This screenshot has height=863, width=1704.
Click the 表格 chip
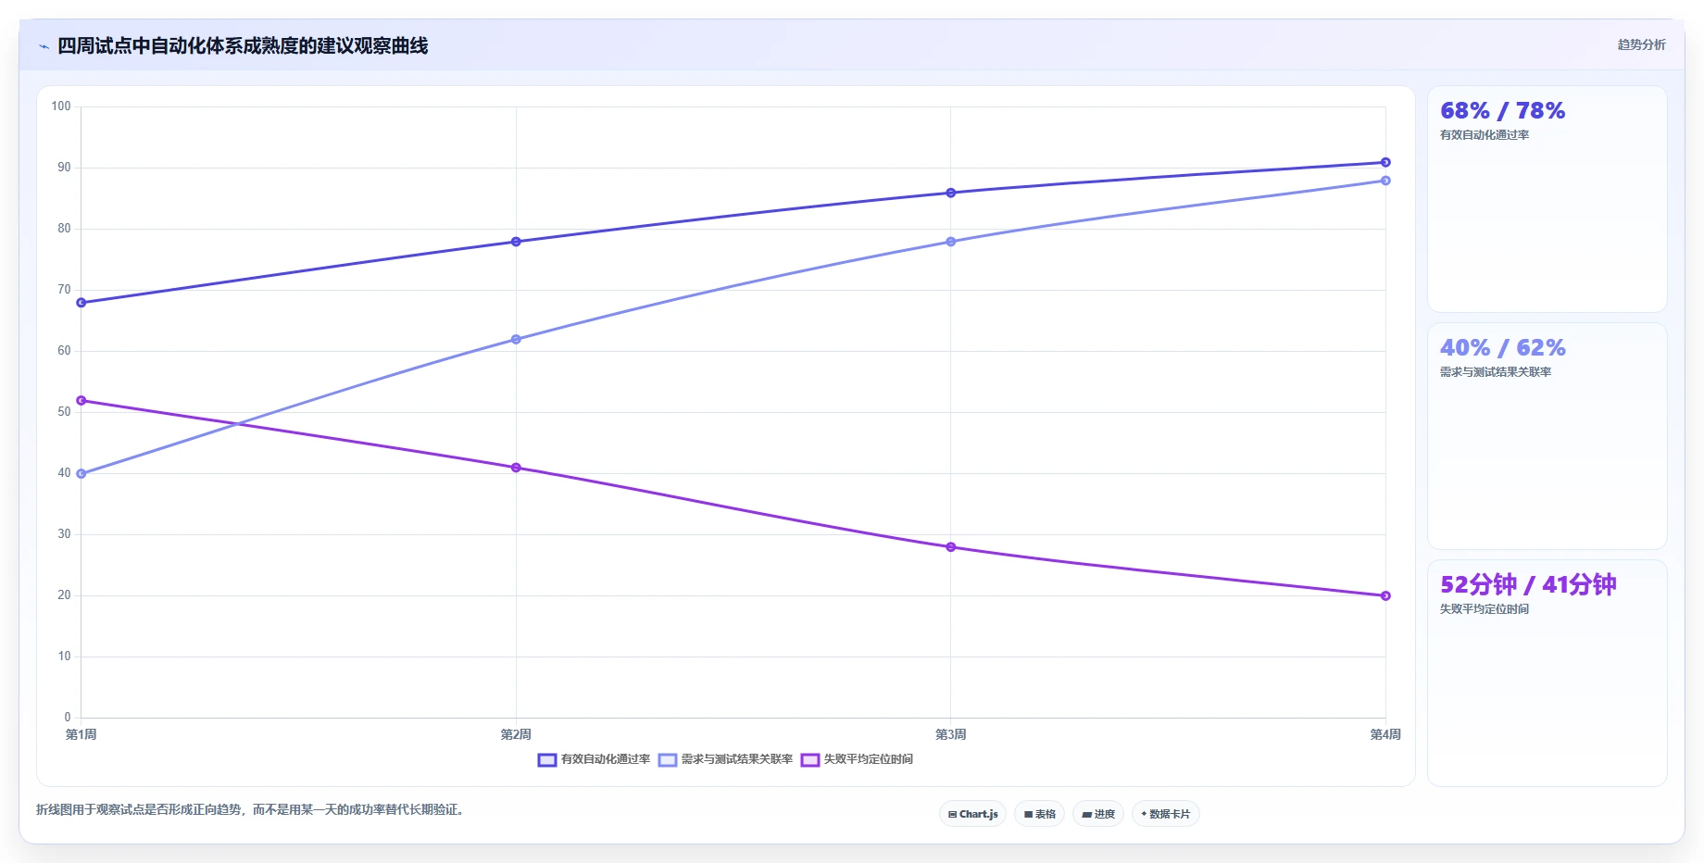[1039, 814]
